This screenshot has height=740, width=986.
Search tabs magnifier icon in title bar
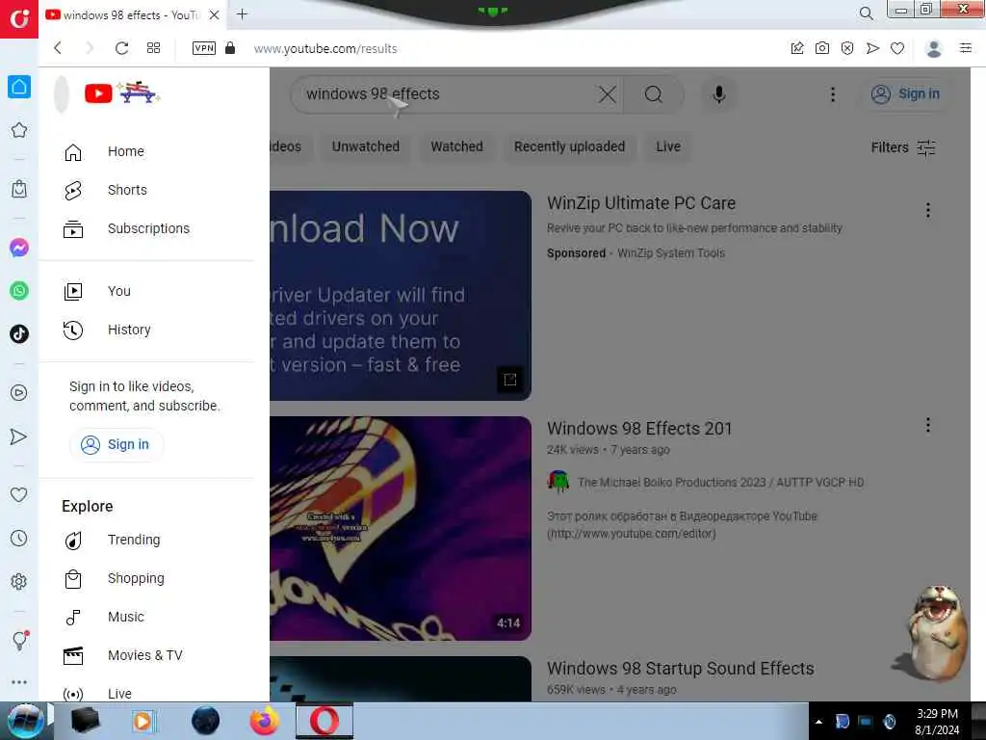(866, 13)
